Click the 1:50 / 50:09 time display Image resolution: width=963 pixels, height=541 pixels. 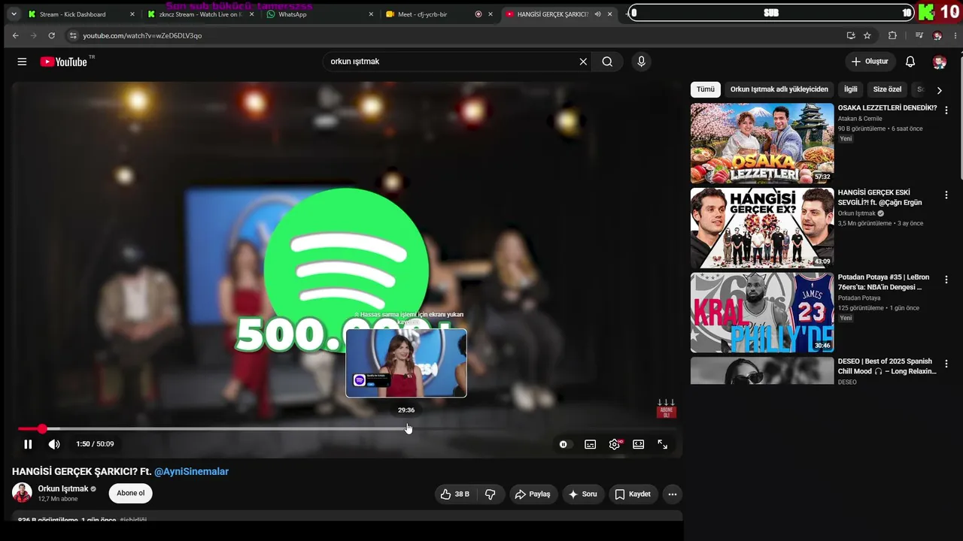click(95, 444)
